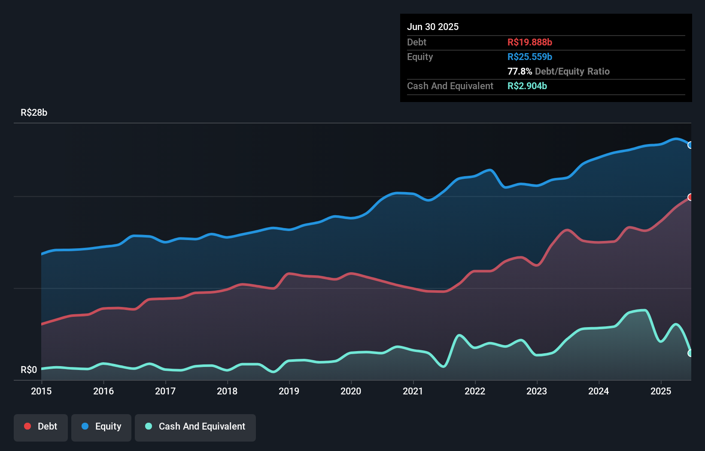Click the R$25.559b Equity link

coord(530,57)
